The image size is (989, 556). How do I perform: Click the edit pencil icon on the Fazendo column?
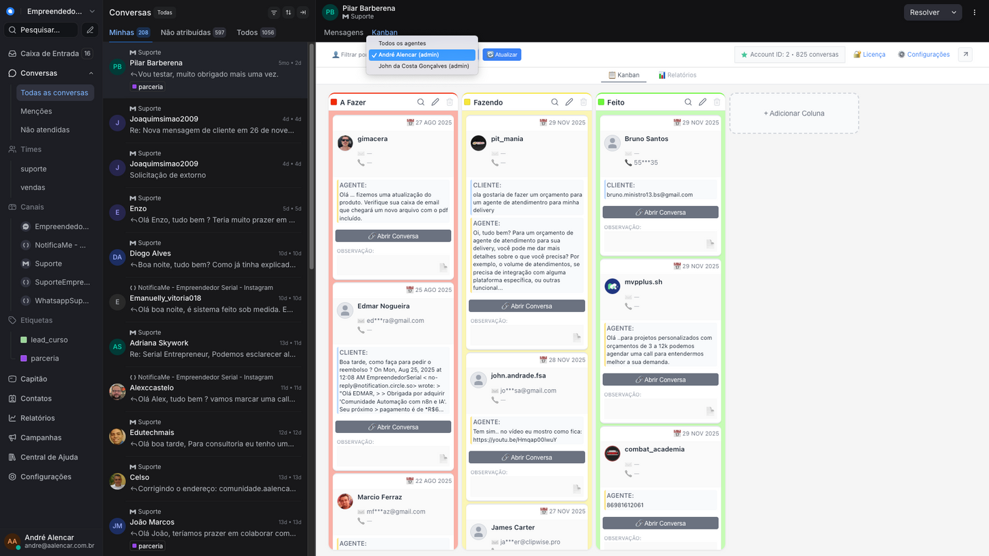[569, 101]
